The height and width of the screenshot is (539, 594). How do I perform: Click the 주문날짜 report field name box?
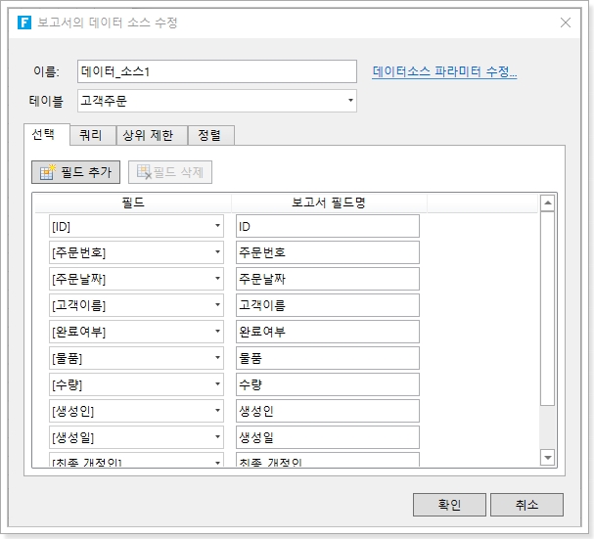coord(327,279)
